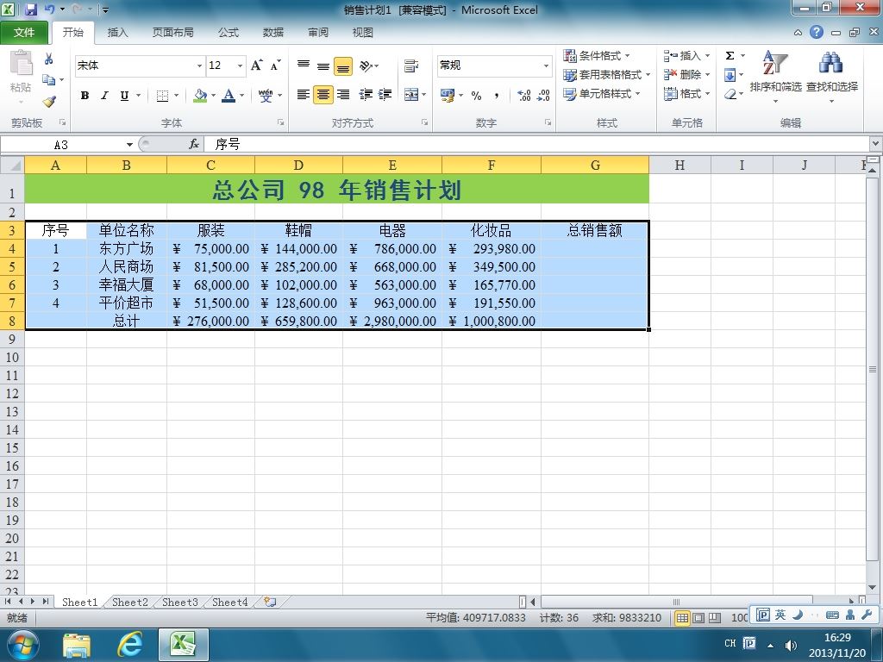
Task: Expand the borders dropdown arrow
Action: click(x=176, y=95)
